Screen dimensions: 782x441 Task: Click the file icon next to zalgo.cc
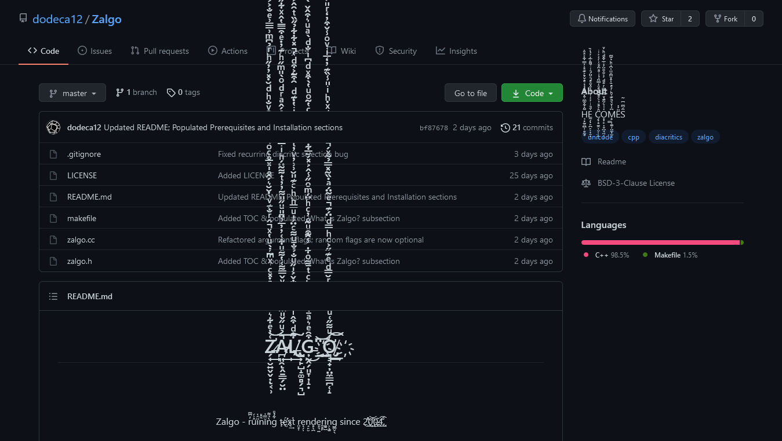point(53,240)
